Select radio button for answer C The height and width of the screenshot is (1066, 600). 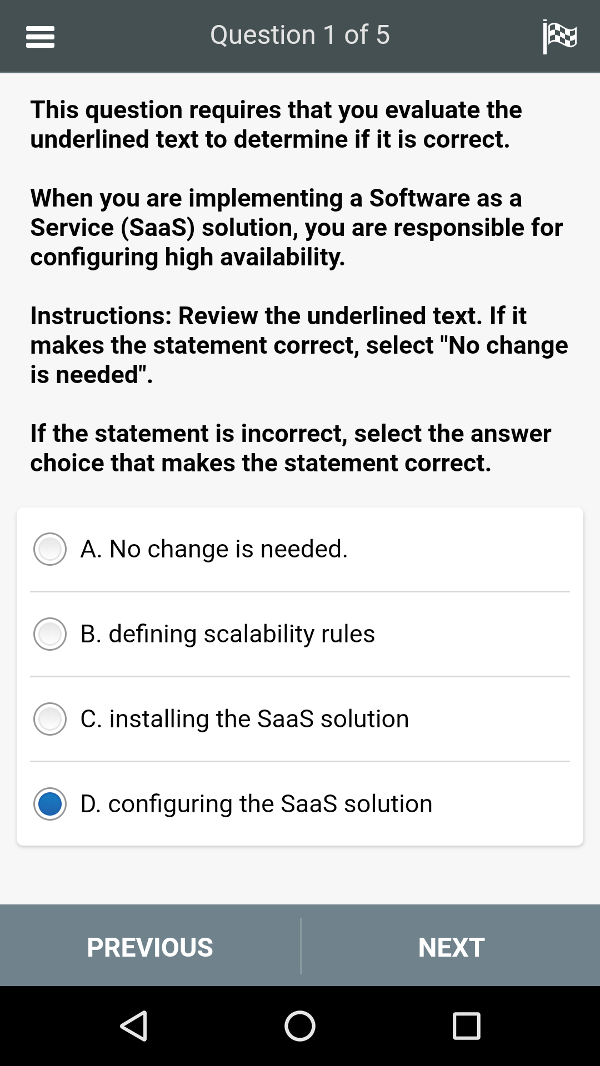point(50,719)
